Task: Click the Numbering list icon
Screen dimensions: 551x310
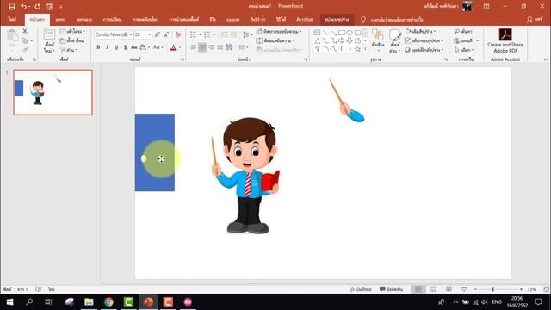Action: [x=207, y=34]
